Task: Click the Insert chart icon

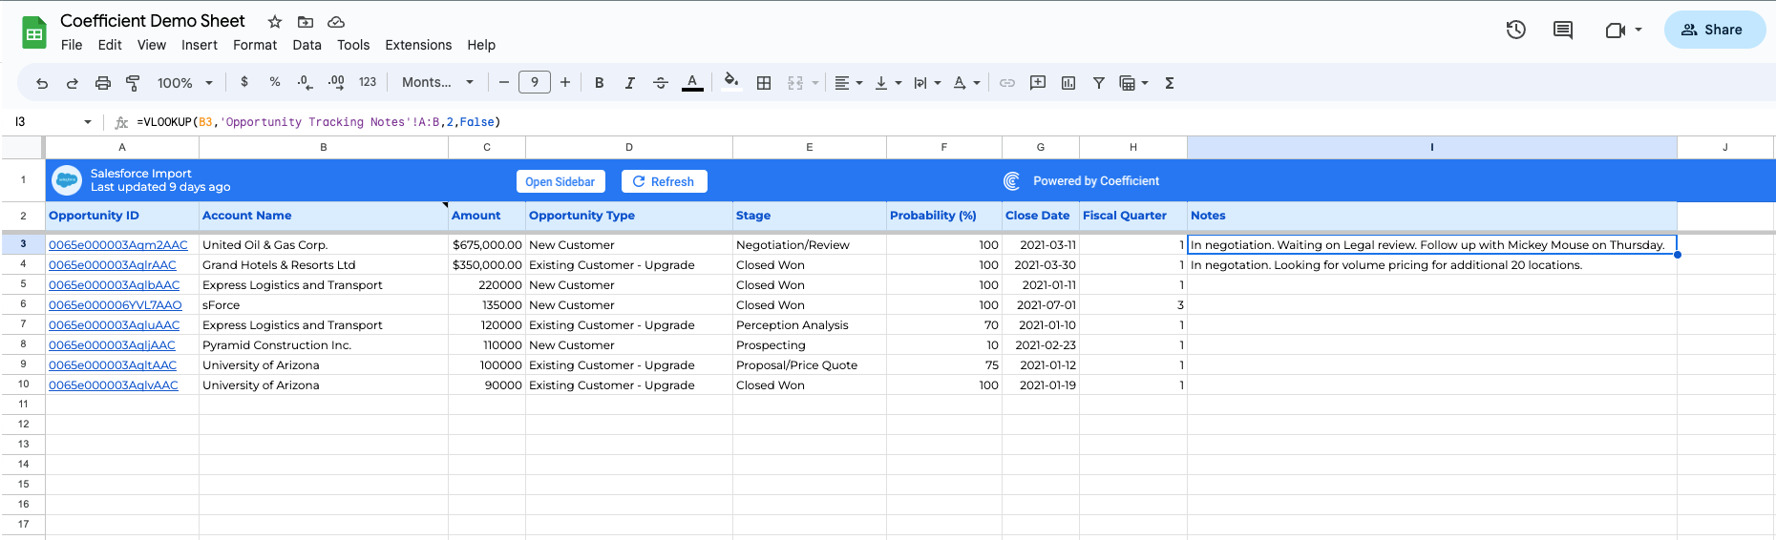Action: pyautogui.click(x=1068, y=83)
